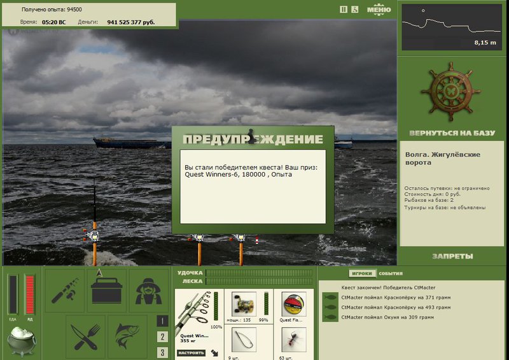Viewport: 509px width, 360px height.
Task: Click the green rod durability bar showing 100%
Action: tap(216, 306)
